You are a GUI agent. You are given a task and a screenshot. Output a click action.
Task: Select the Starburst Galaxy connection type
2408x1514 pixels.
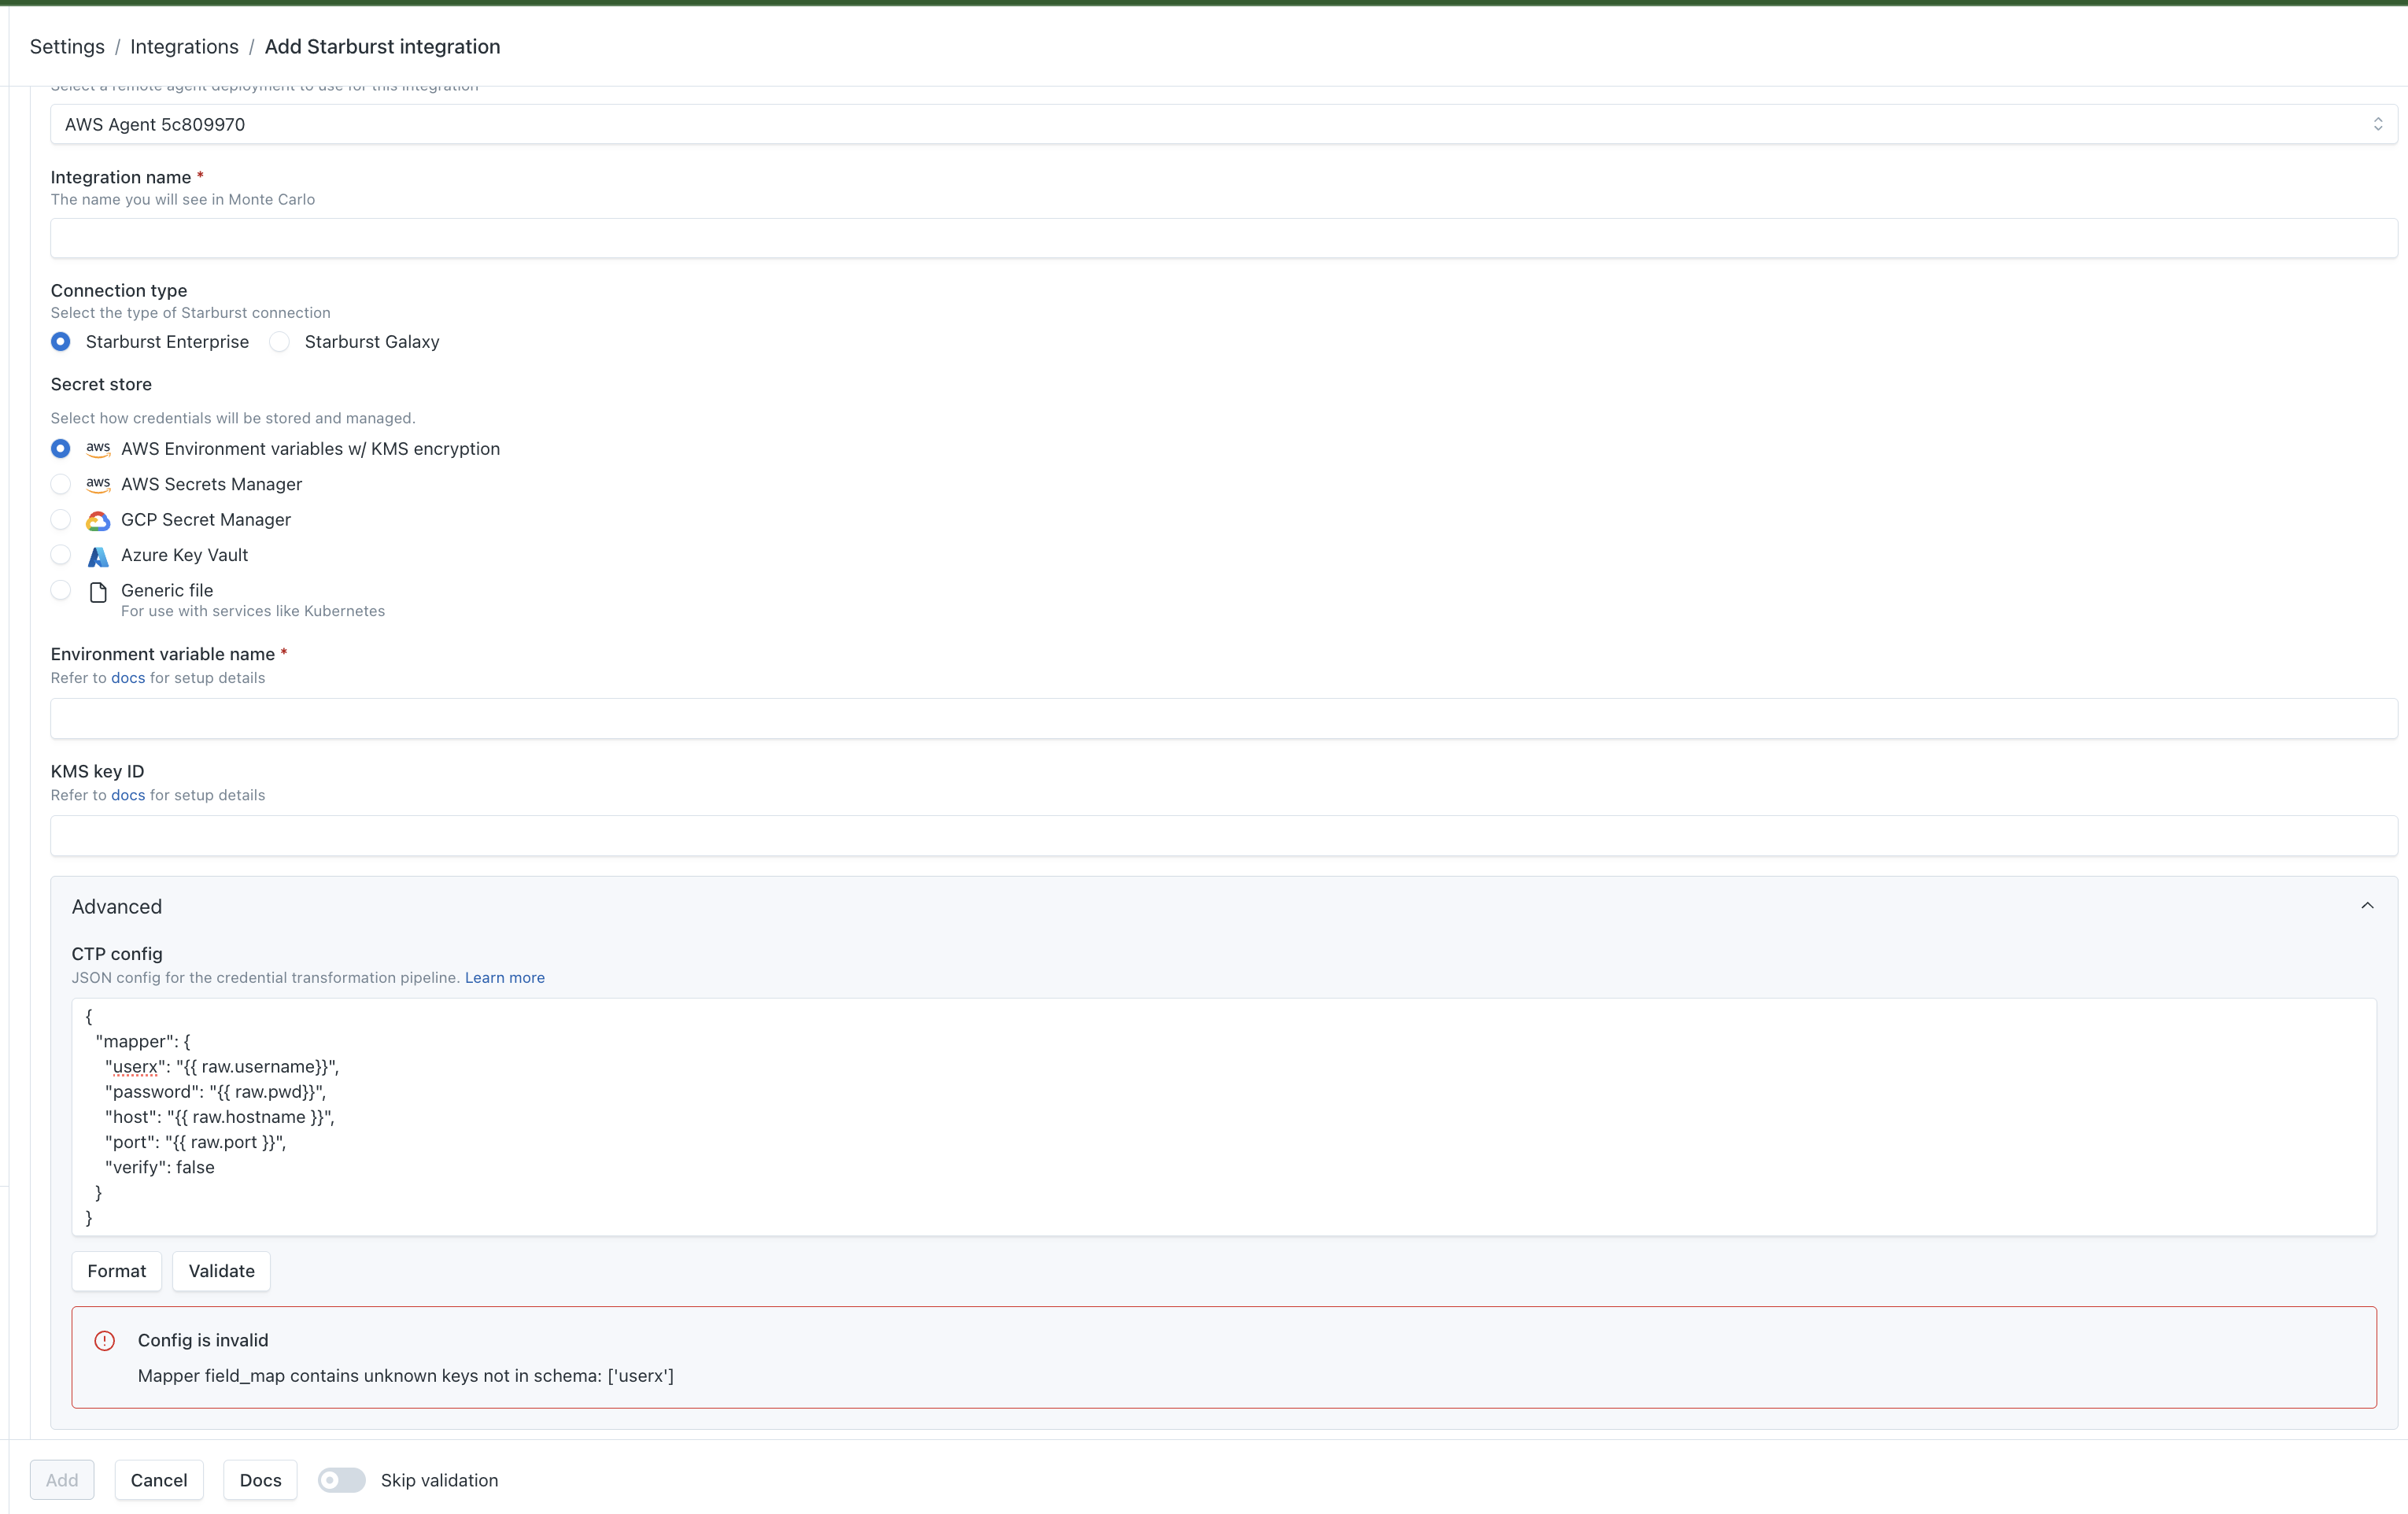(x=280, y=342)
